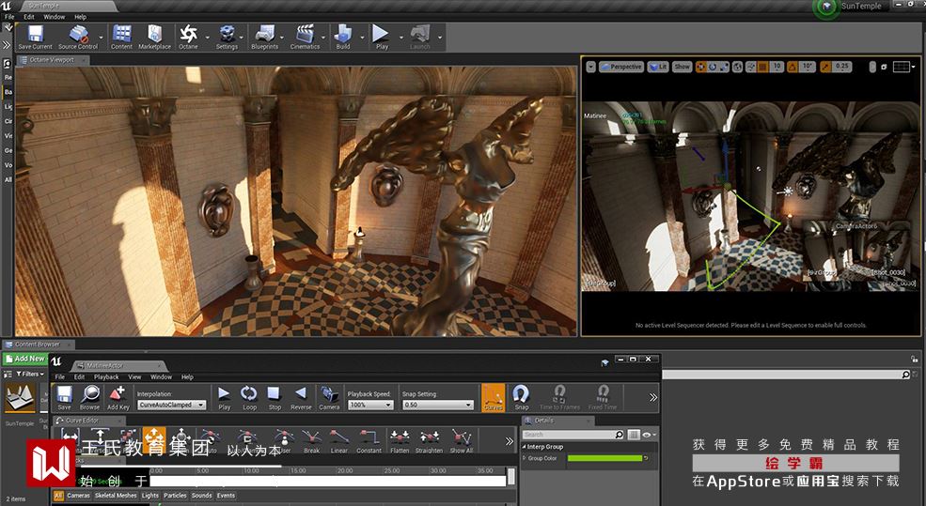Viewport: 926px width, 506px height.
Task: Open the Window menu in main menu bar
Action: click(x=55, y=17)
